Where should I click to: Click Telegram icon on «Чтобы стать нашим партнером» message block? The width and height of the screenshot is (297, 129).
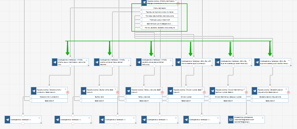55,62
